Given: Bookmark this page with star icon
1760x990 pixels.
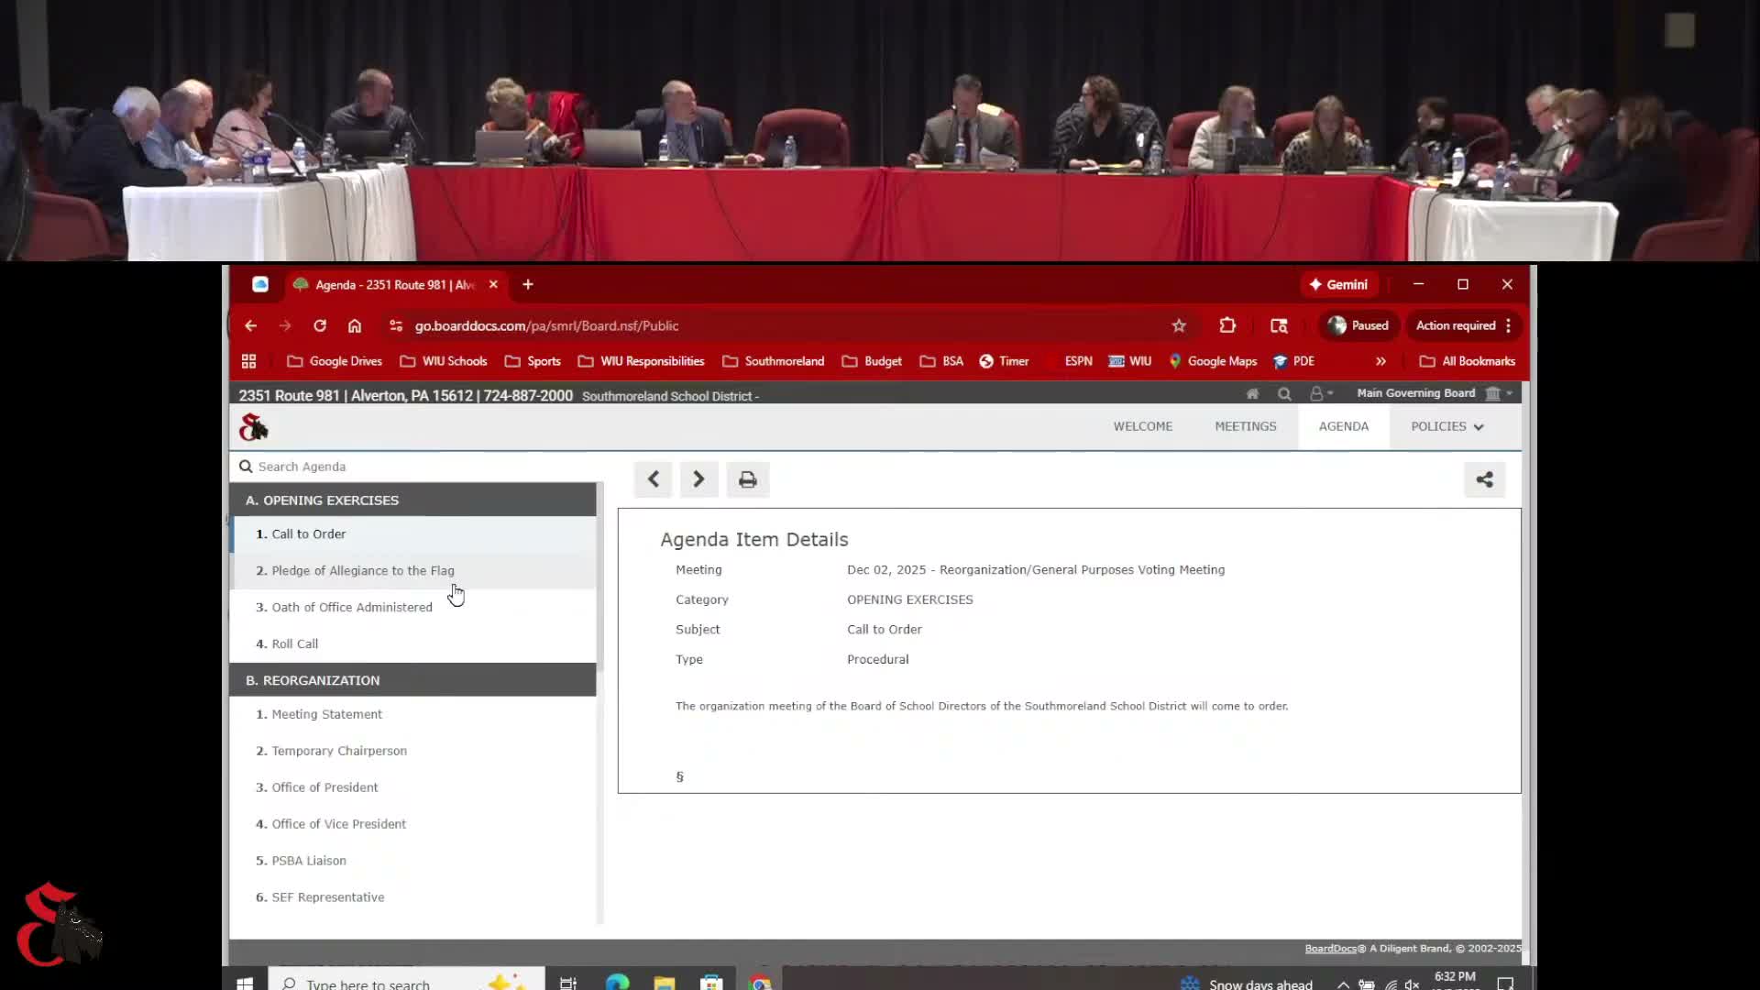Looking at the screenshot, I should point(1179,325).
